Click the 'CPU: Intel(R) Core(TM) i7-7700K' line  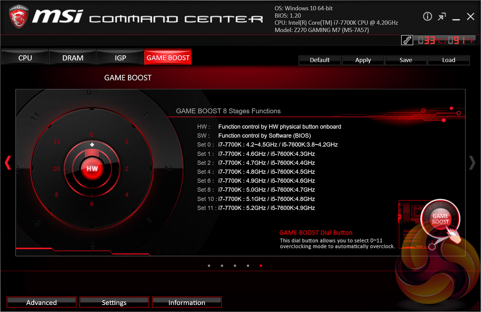[336, 23]
